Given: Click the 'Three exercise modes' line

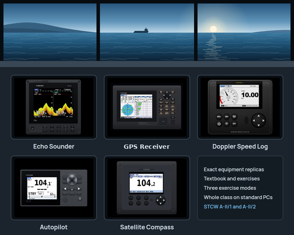Looking at the screenshot, I should coord(230,188).
